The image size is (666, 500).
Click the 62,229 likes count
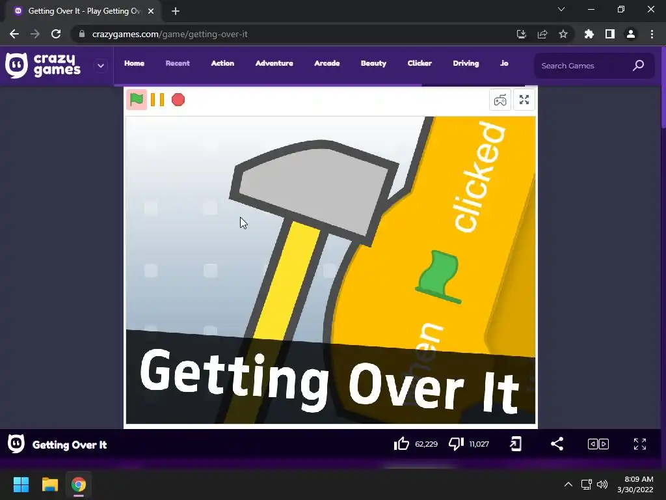point(426,444)
